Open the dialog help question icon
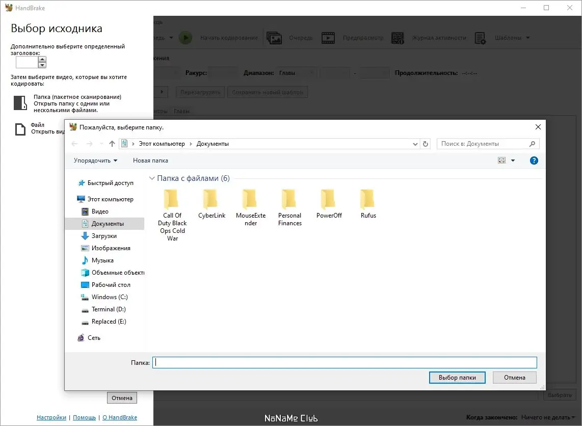The width and height of the screenshot is (582, 426). (534, 161)
